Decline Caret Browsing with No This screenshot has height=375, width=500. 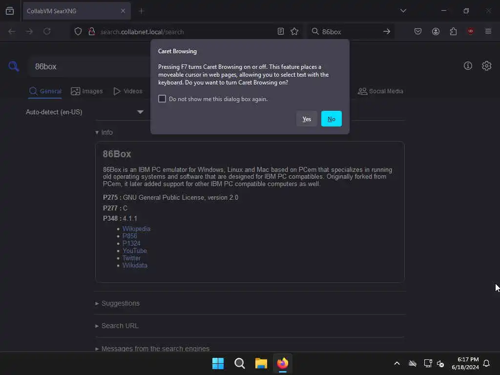[x=332, y=119]
